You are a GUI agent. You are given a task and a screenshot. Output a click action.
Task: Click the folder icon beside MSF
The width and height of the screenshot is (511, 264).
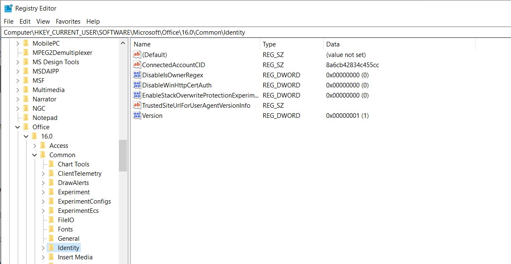[26, 80]
